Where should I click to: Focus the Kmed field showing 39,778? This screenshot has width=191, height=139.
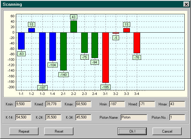coord(53,104)
